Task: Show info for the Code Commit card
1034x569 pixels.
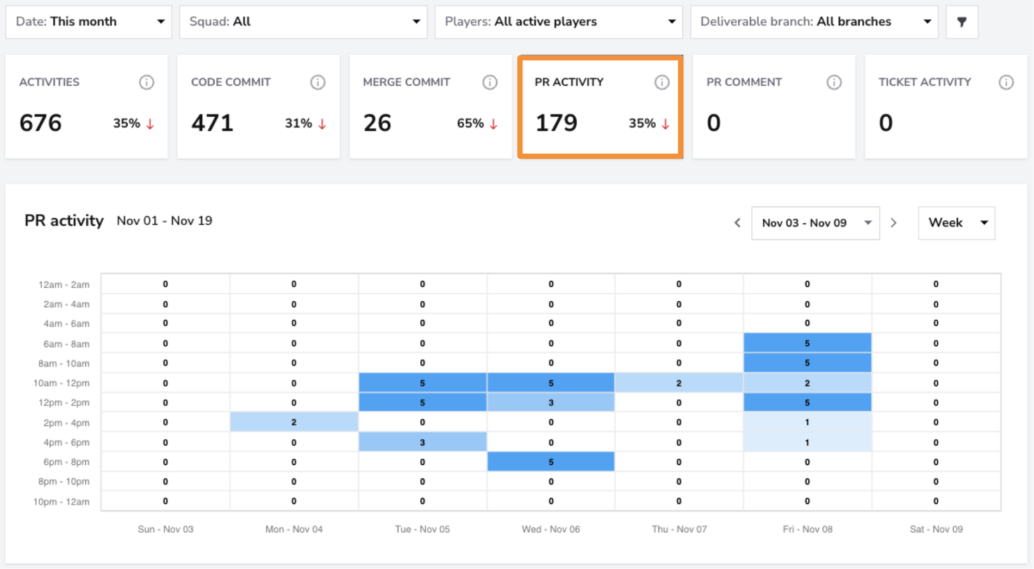Action: [x=318, y=83]
